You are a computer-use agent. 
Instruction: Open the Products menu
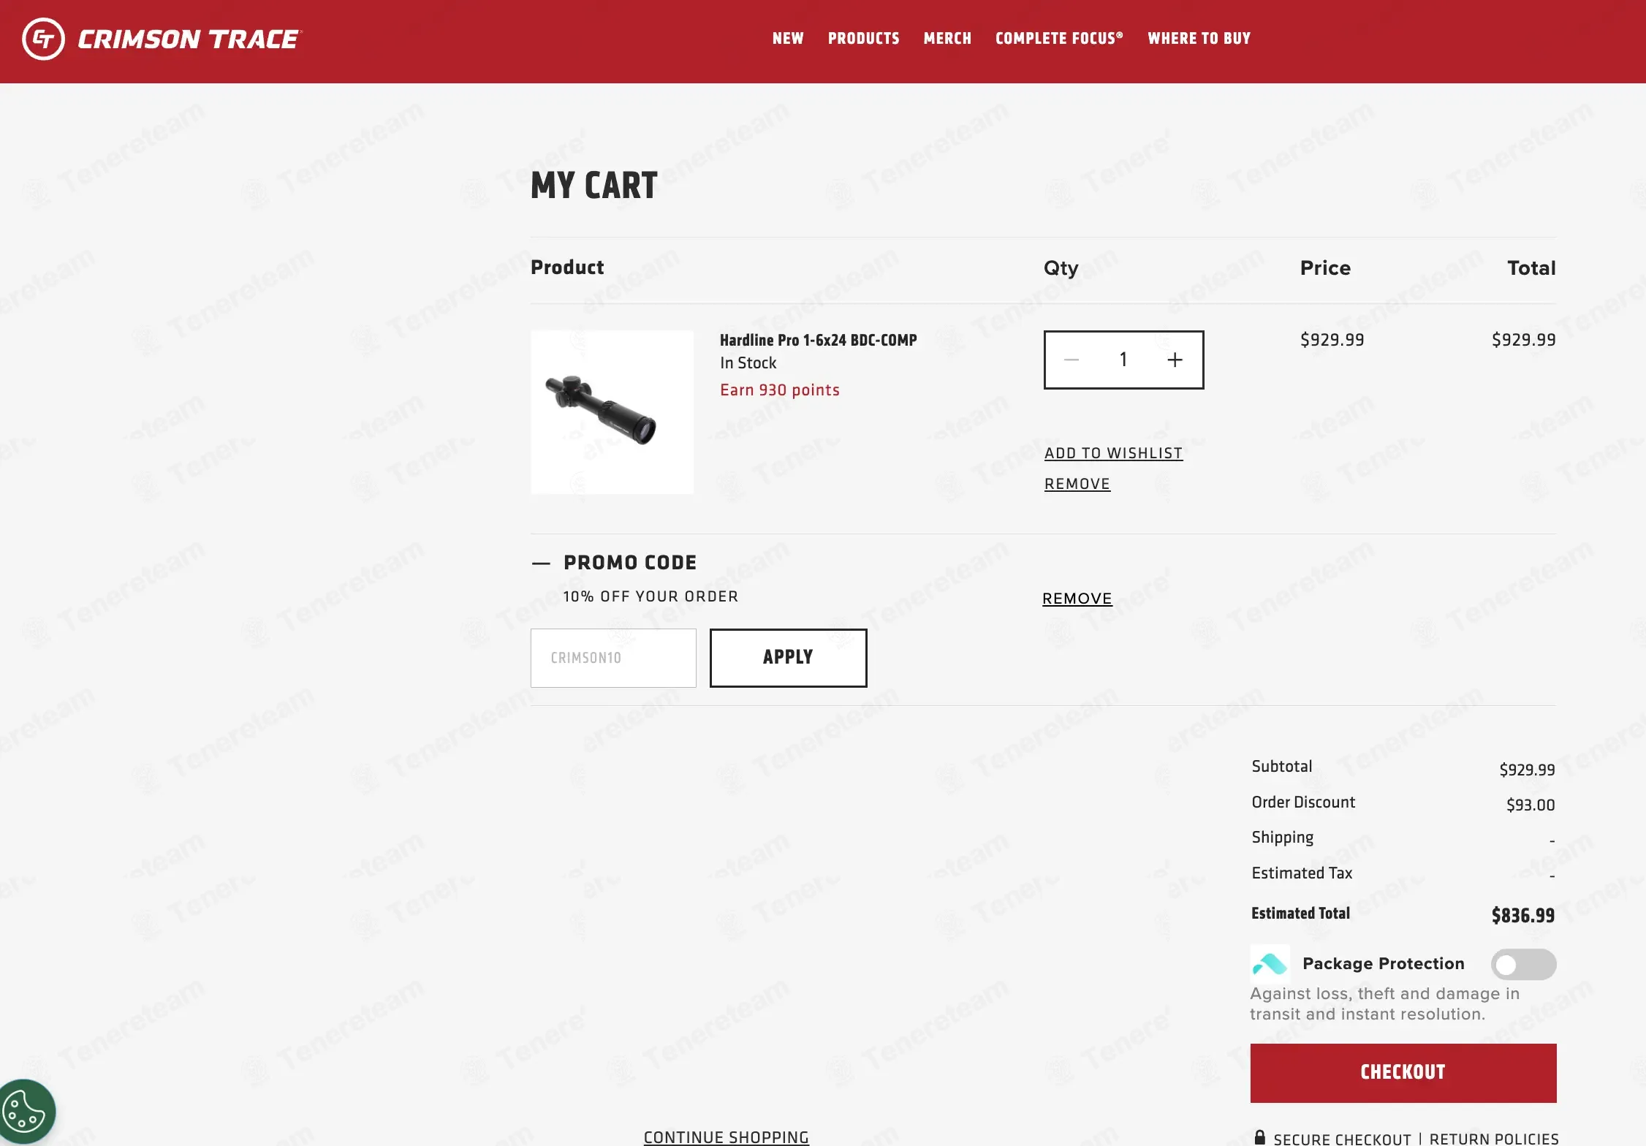point(863,38)
